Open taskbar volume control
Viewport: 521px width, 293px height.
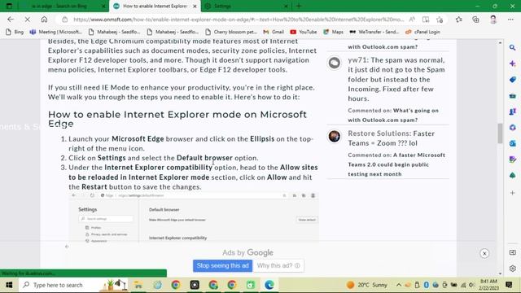[x=471, y=285]
